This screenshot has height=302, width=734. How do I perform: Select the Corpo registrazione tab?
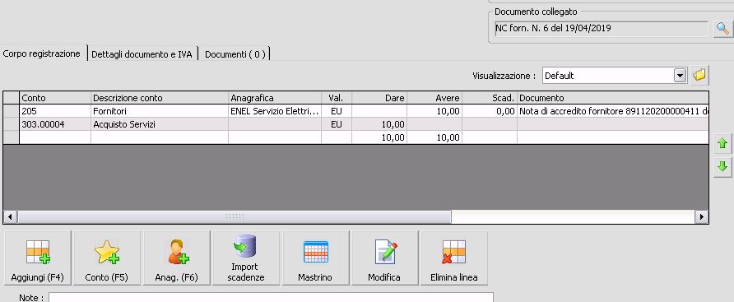(x=42, y=53)
